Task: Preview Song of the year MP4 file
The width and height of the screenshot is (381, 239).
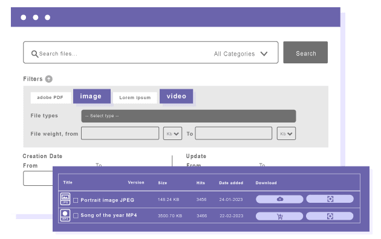Action: [330, 216]
